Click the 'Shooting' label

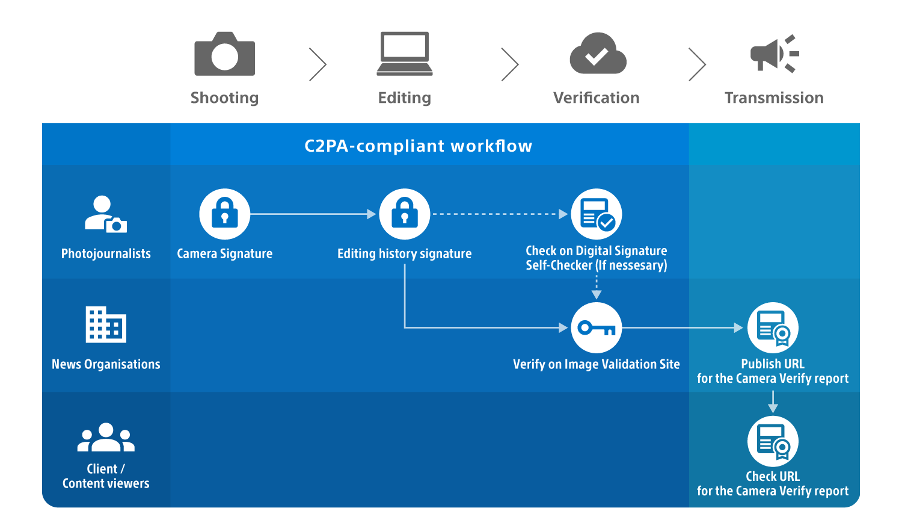(225, 98)
